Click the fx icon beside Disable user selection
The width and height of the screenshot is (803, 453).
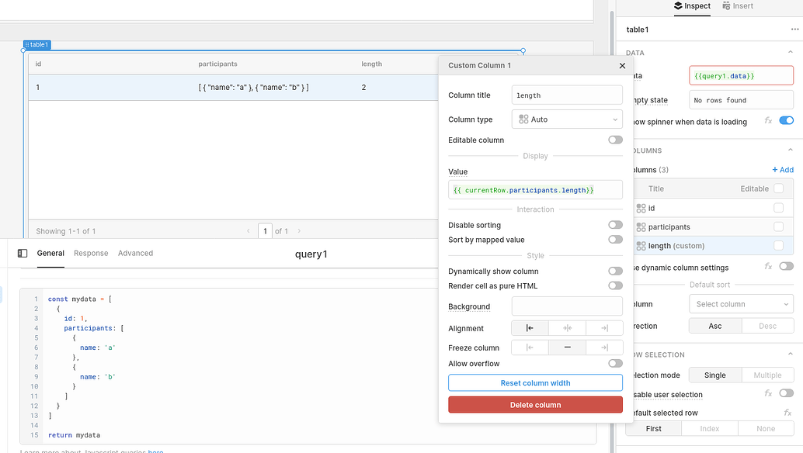(769, 393)
